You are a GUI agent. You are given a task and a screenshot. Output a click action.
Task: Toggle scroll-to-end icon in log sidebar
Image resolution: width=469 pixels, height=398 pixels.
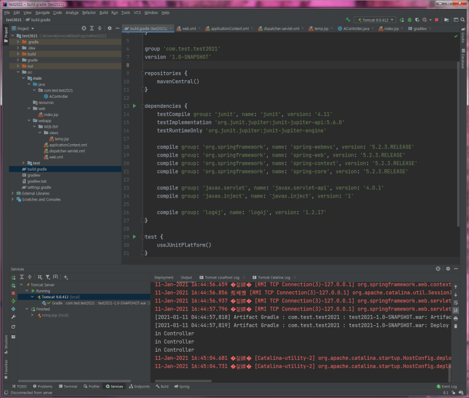456,311
